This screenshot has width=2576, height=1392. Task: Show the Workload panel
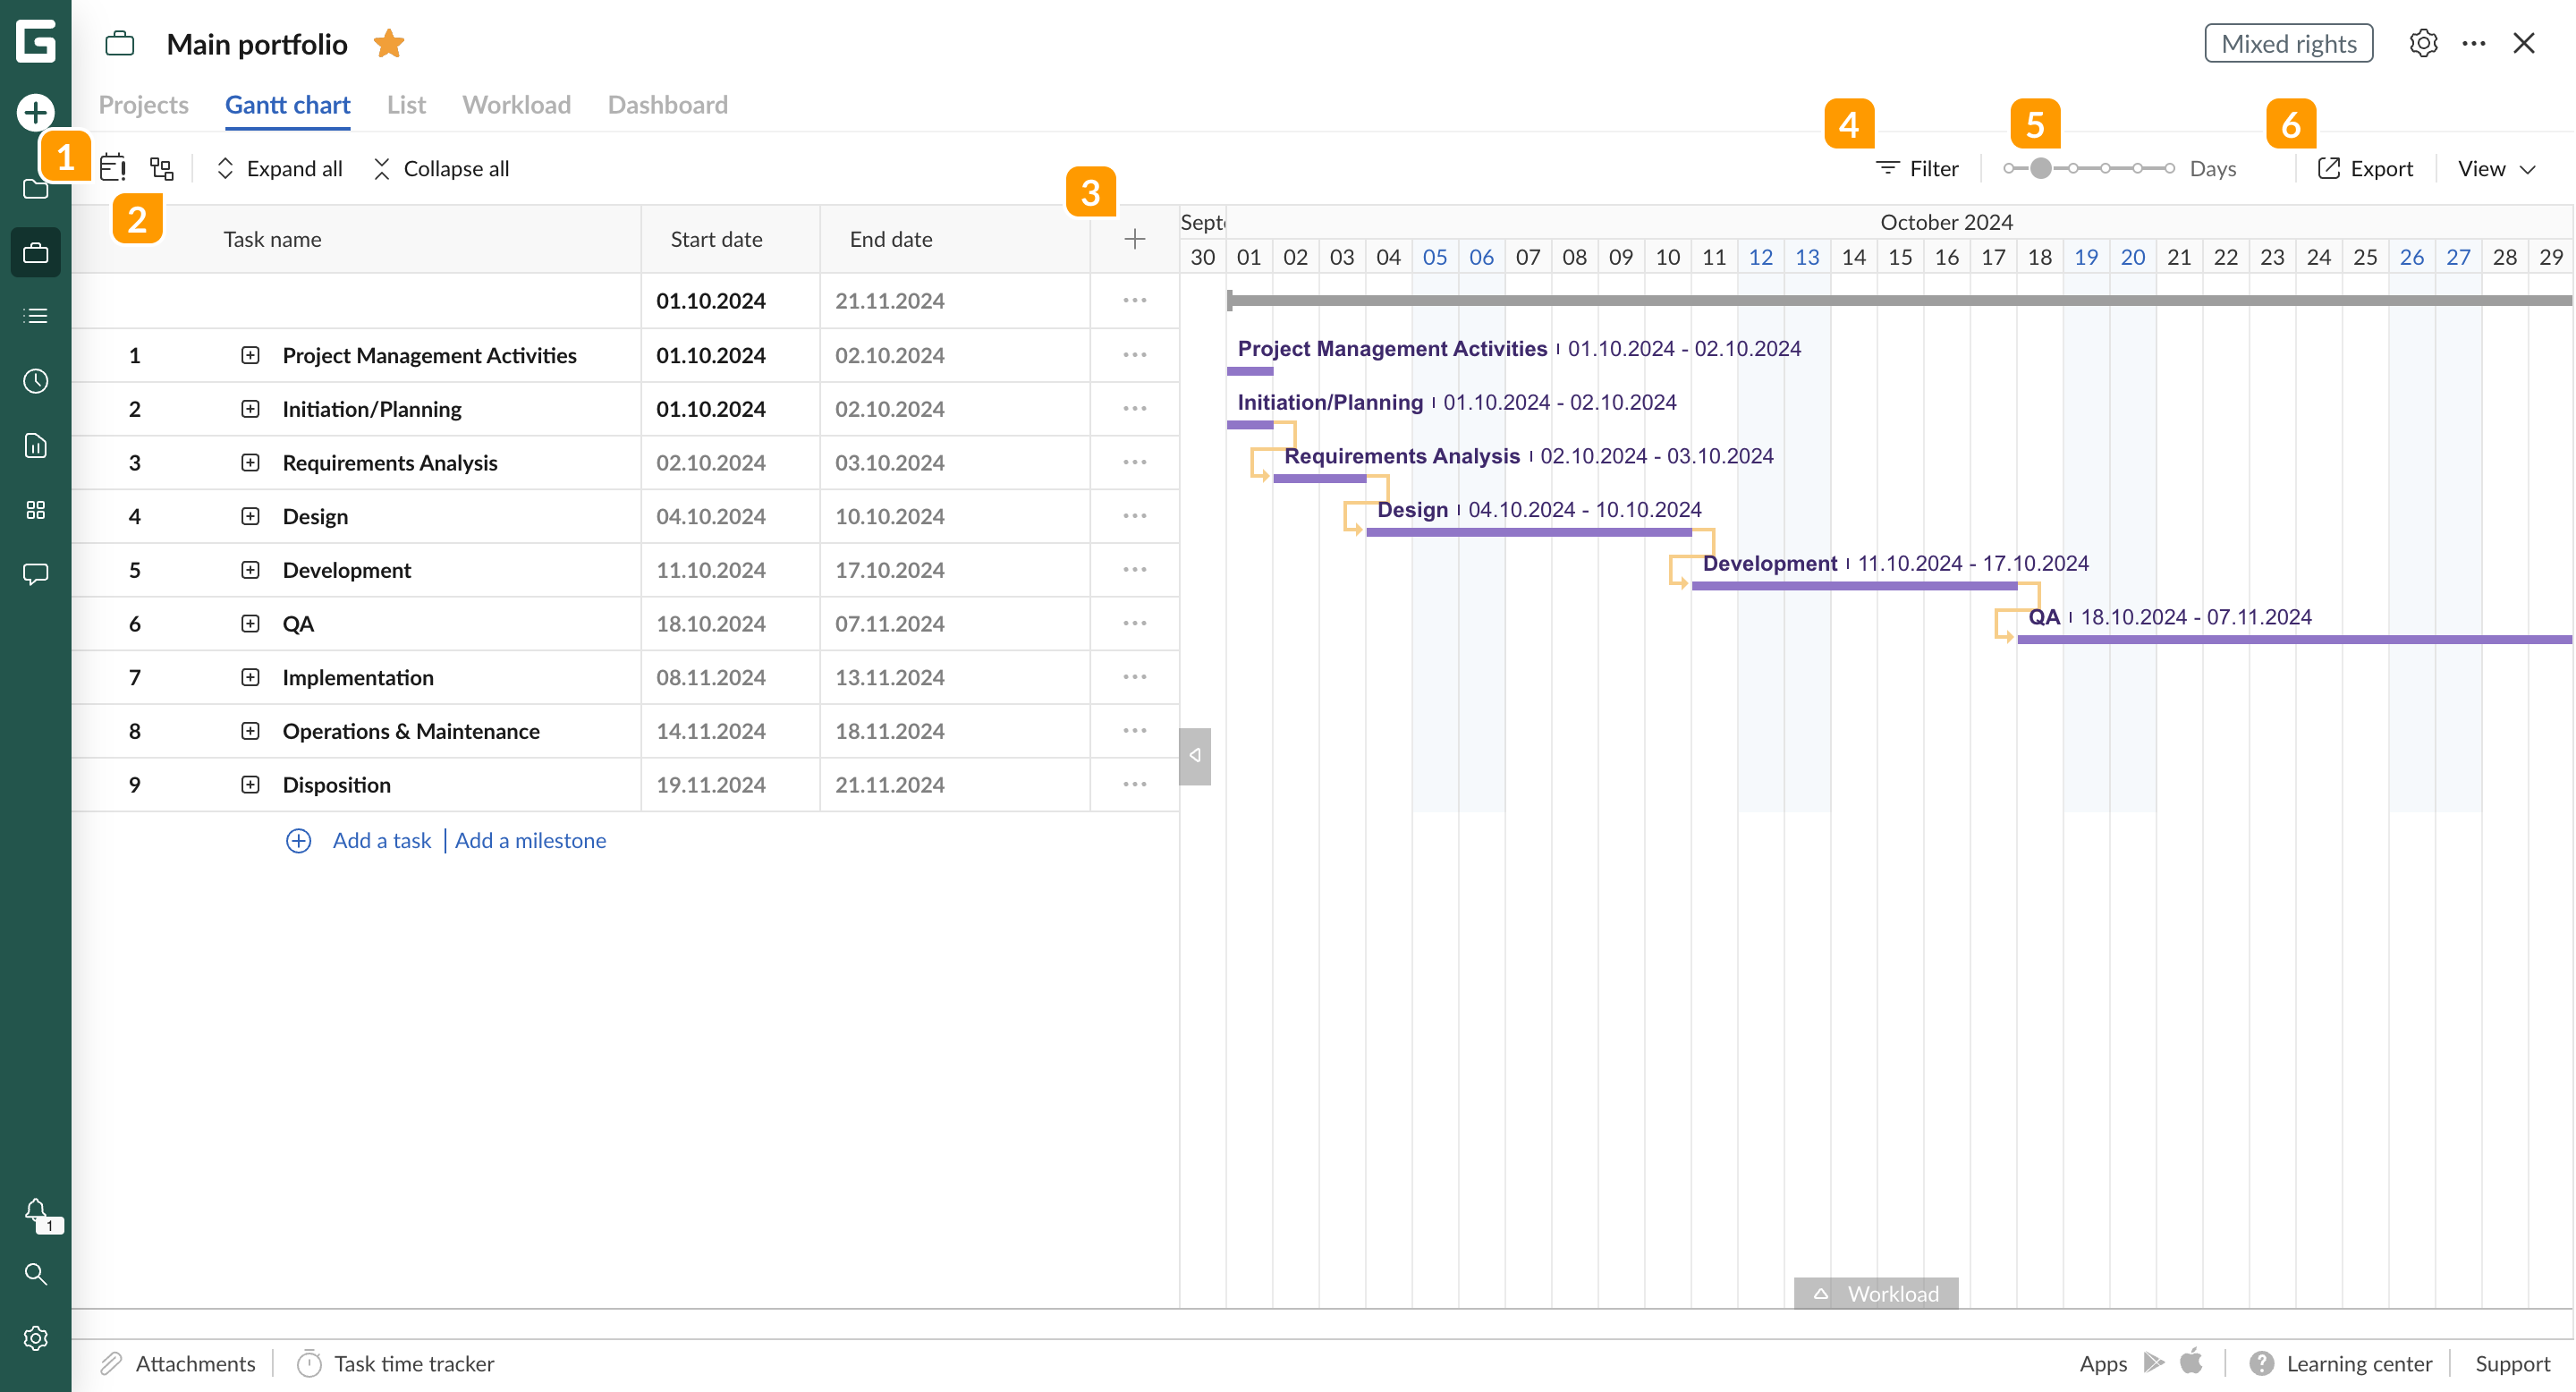click(x=1876, y=1292)
